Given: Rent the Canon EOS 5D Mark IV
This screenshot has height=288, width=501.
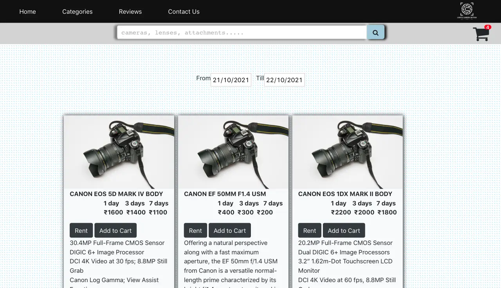Looking at the screenshot, I should coord(81,230).
